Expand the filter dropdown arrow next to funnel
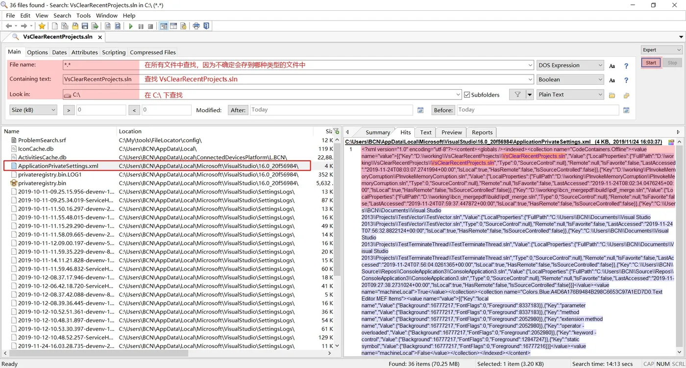686x368 pixels. click(x=529, y=95)
